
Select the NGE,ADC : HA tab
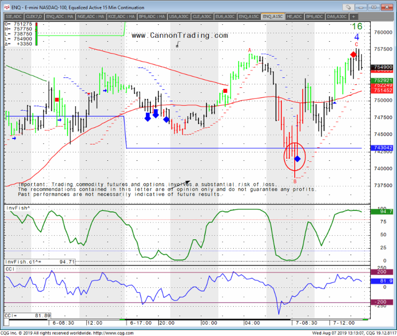click(91, 16)
